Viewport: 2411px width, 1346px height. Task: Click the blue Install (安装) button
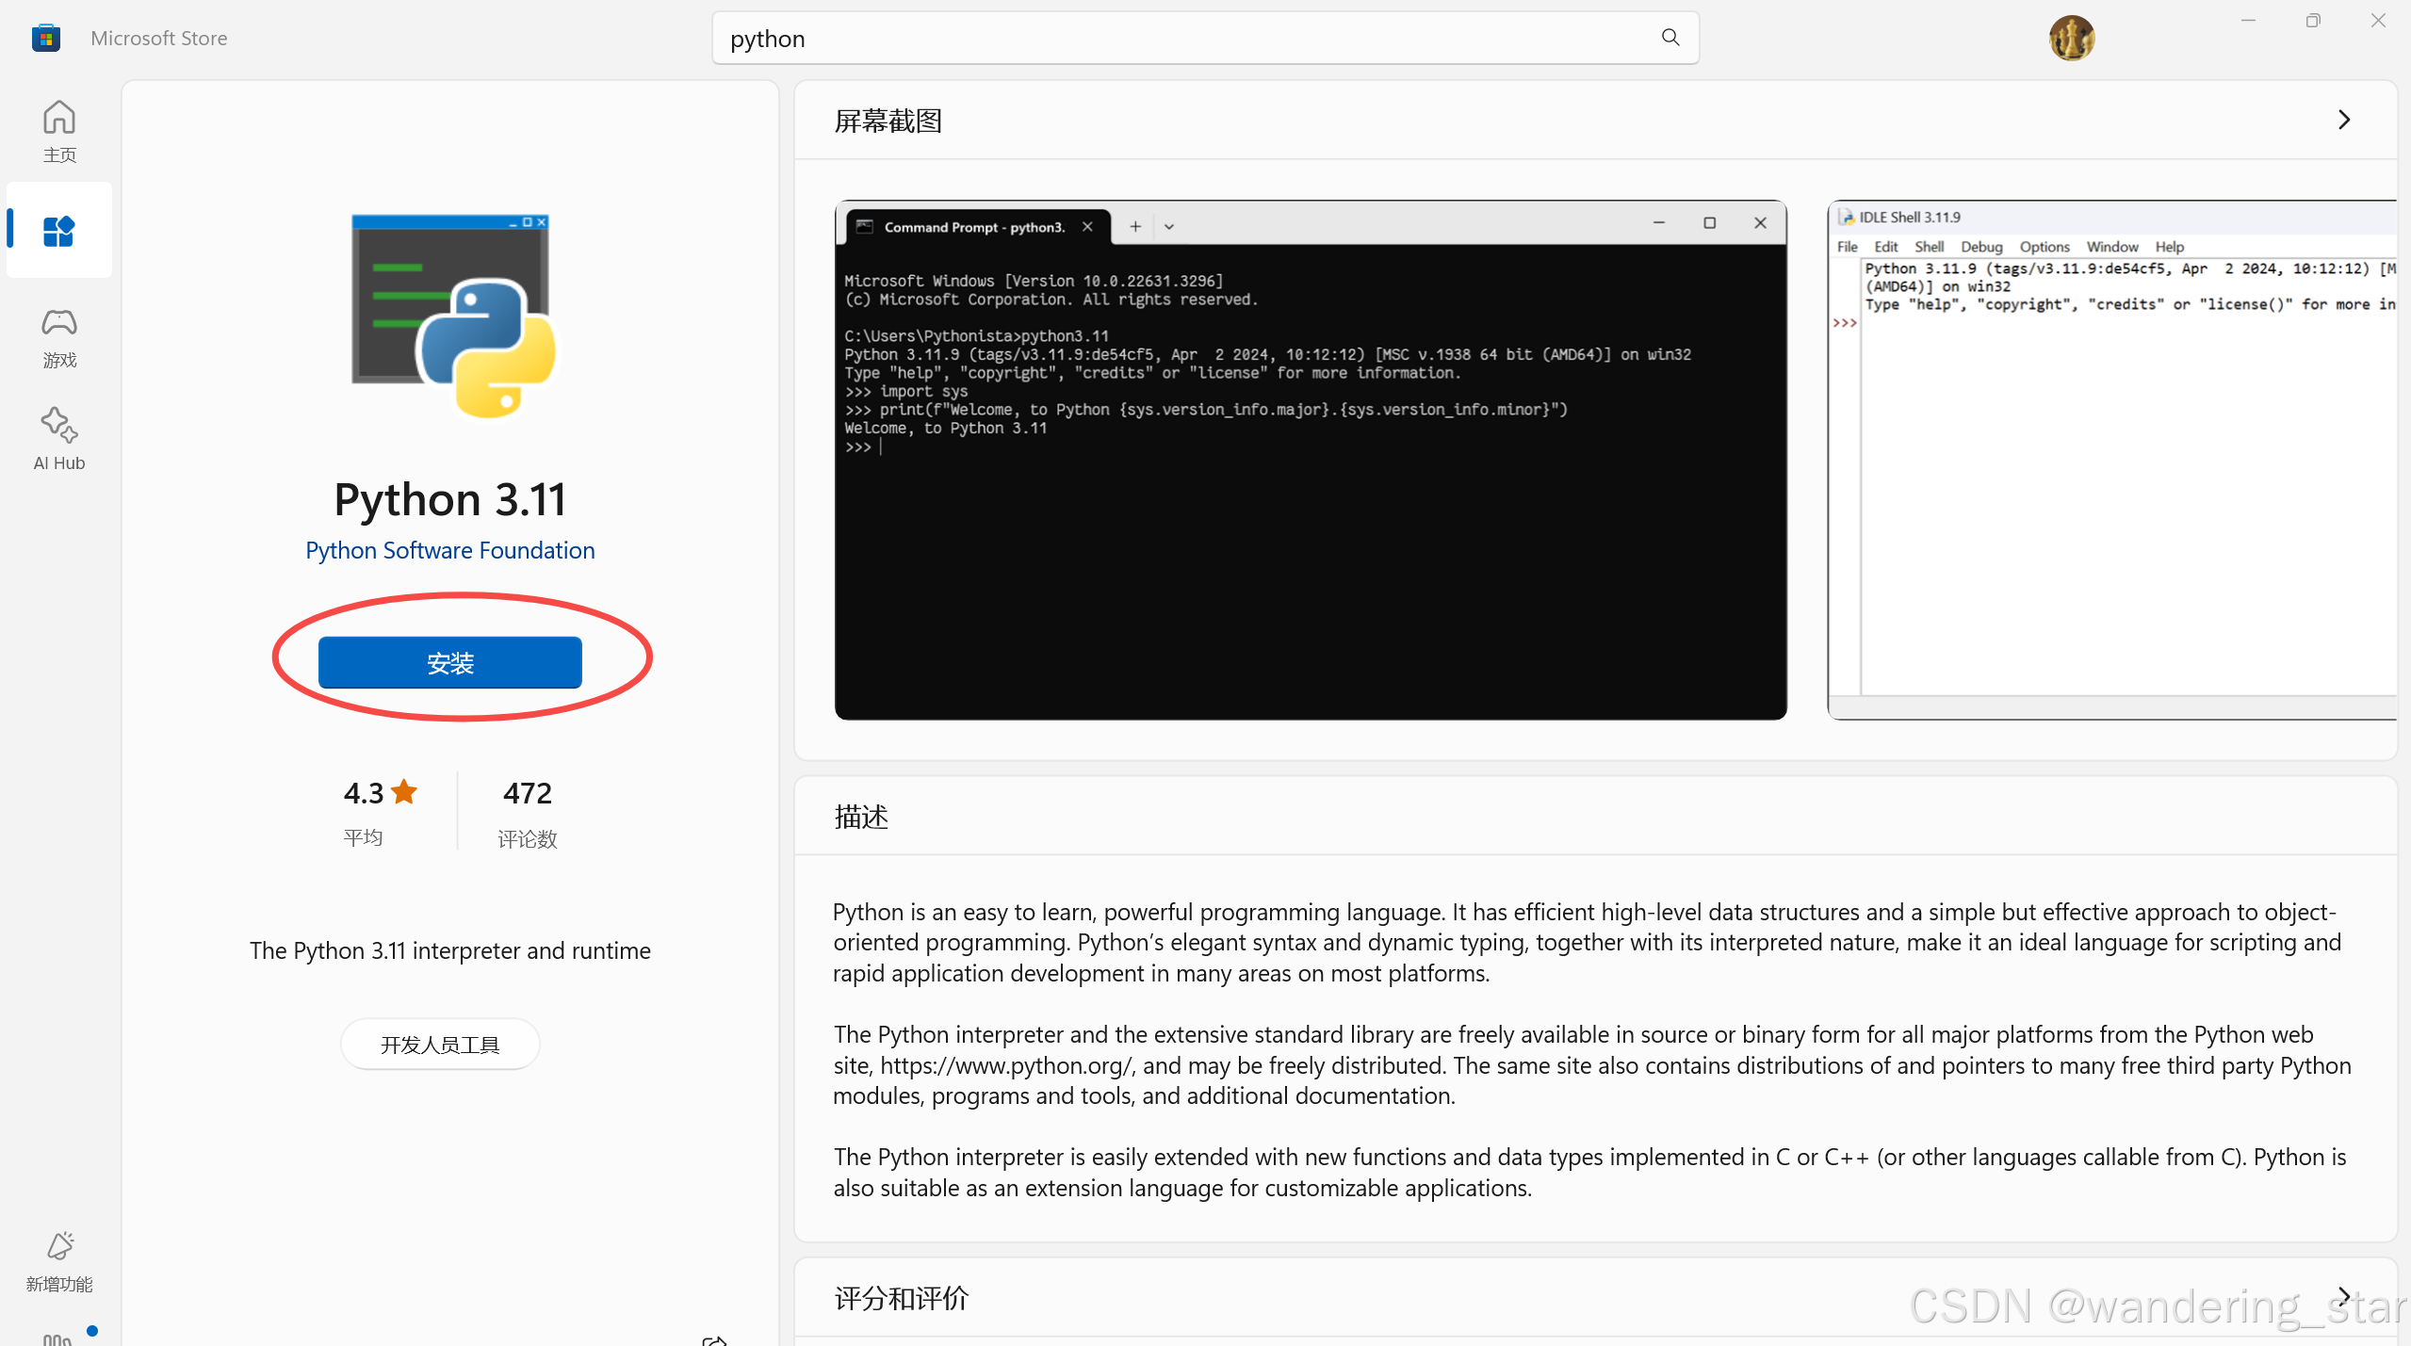click(449, 662)
